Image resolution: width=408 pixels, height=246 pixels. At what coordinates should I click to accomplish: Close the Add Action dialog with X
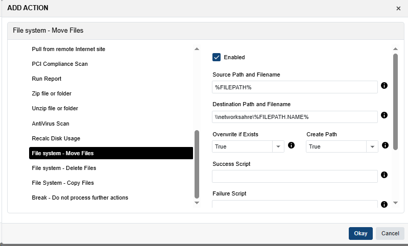398,9
